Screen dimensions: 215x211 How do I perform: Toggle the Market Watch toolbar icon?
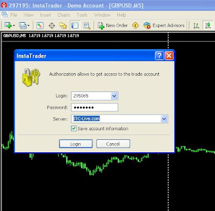pyautogui.click(x=40, y=25)
